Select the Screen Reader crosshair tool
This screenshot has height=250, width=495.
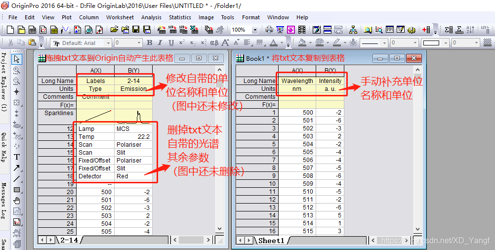point(17,92)
